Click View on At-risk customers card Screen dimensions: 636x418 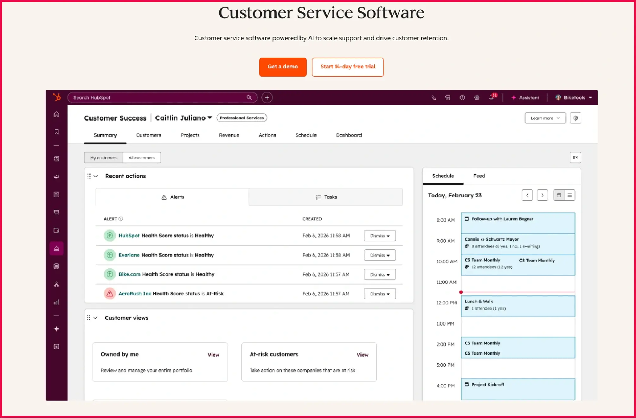tap(362, 355)
